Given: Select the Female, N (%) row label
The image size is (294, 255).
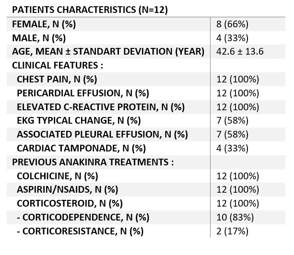Looking at the screenshot, I should (x=44, y=24).
